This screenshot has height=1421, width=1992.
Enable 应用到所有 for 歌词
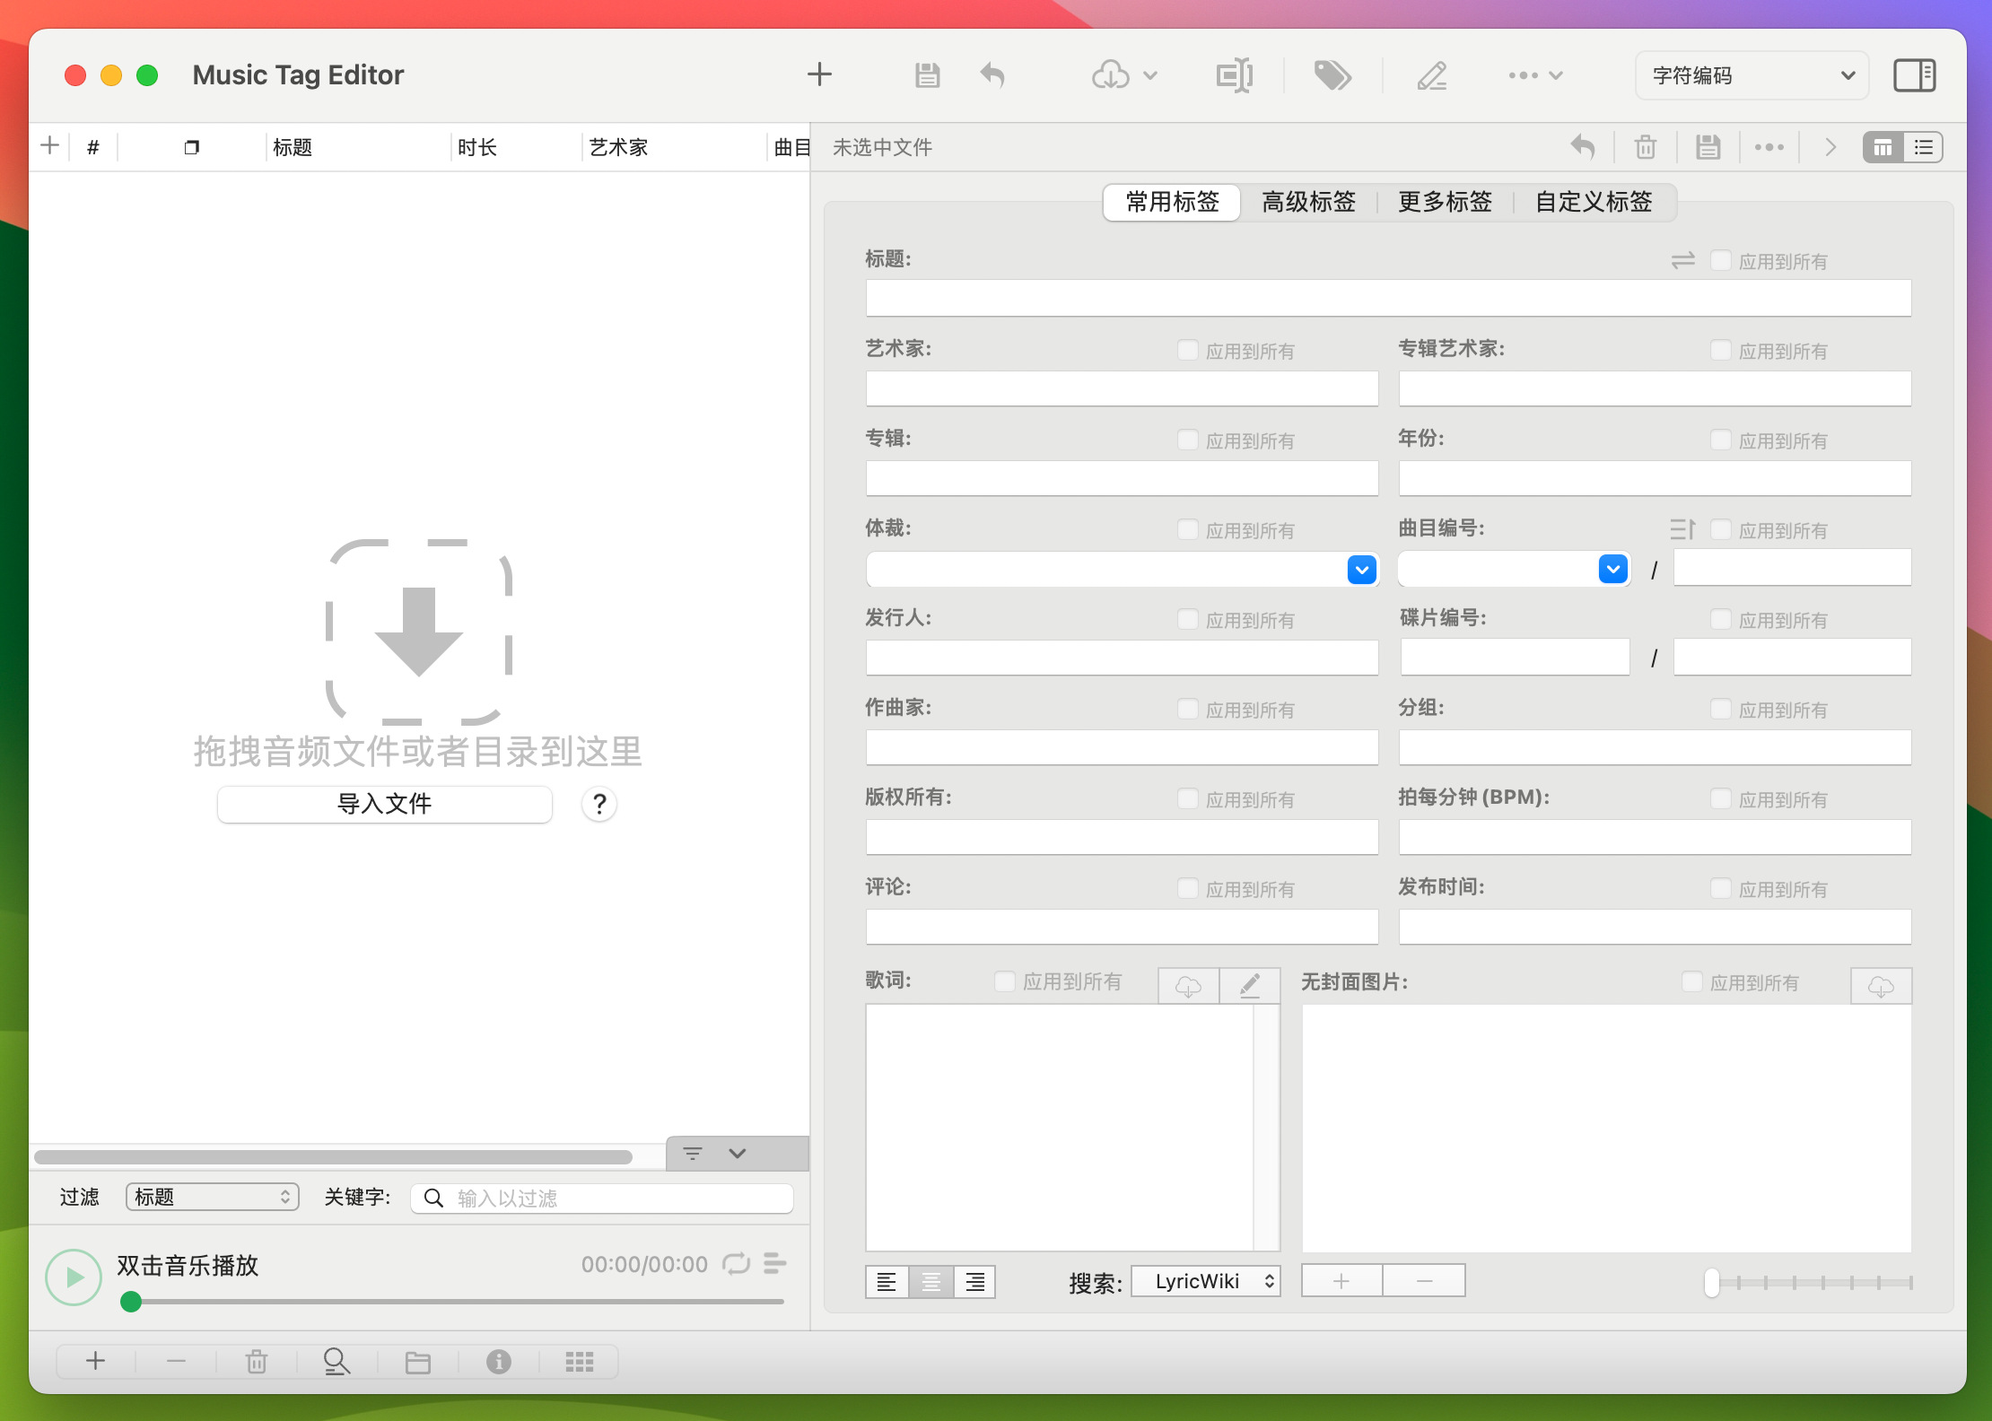1004,981
